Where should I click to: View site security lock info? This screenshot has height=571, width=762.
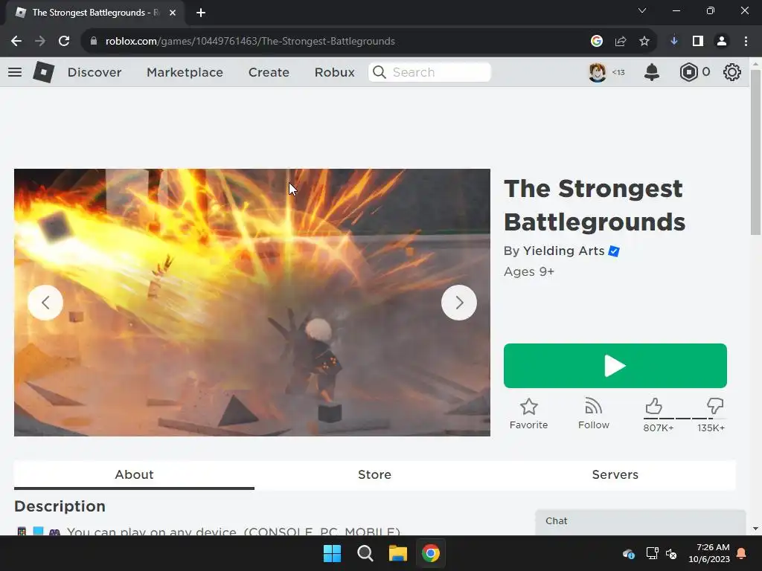(x=94, y=42)
